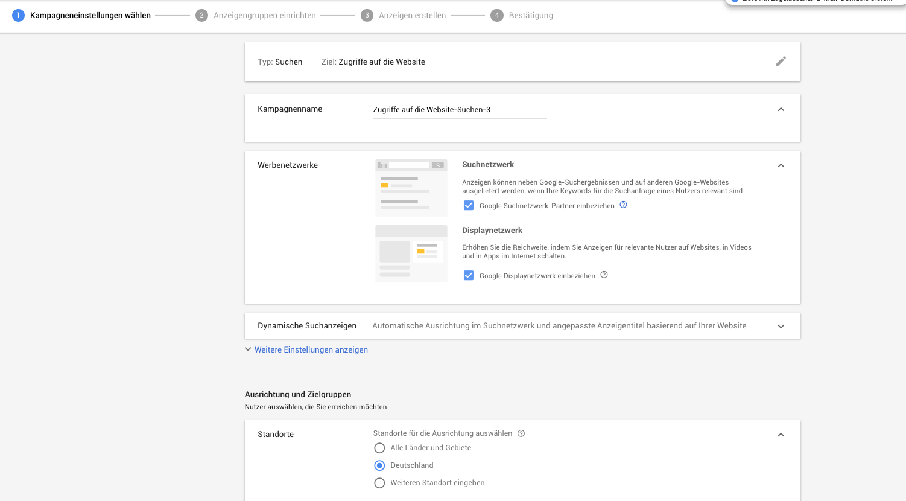Go to step Kampagneneinstellungen wählen
Image resolution: width=906 pixels, height=501 pixels.
[x=81, y=15]
